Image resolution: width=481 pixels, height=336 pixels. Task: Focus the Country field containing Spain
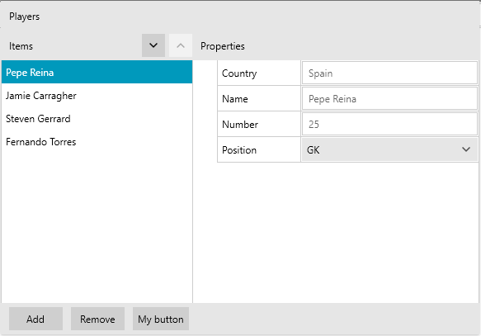[389, 73]
